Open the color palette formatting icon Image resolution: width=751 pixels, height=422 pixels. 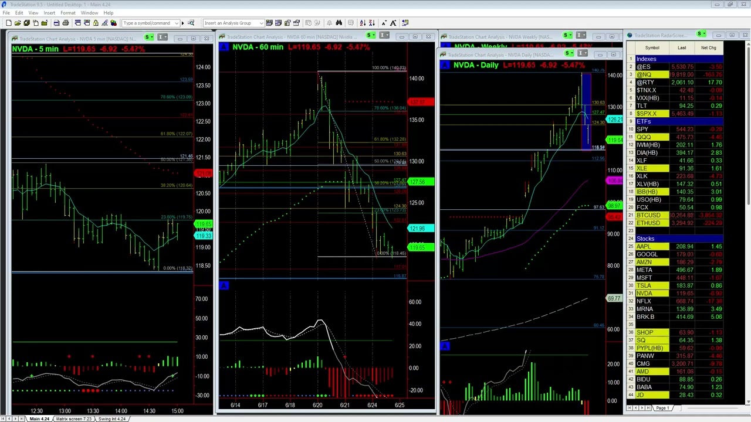[113, 23]
